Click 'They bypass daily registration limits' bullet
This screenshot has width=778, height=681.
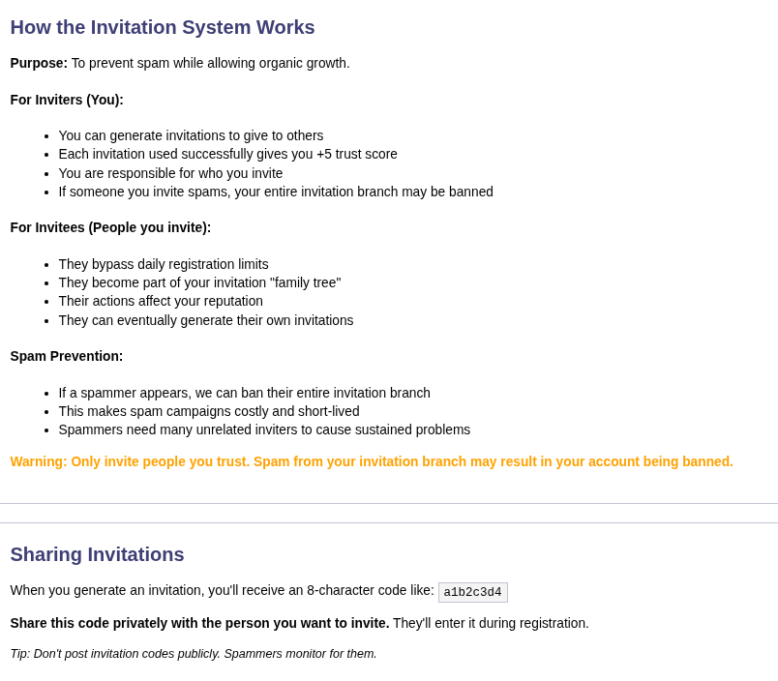164,264
